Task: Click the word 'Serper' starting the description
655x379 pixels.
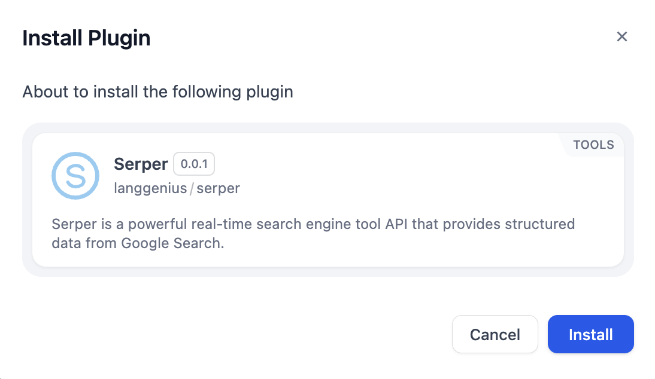Action: (x=69, y=224)
